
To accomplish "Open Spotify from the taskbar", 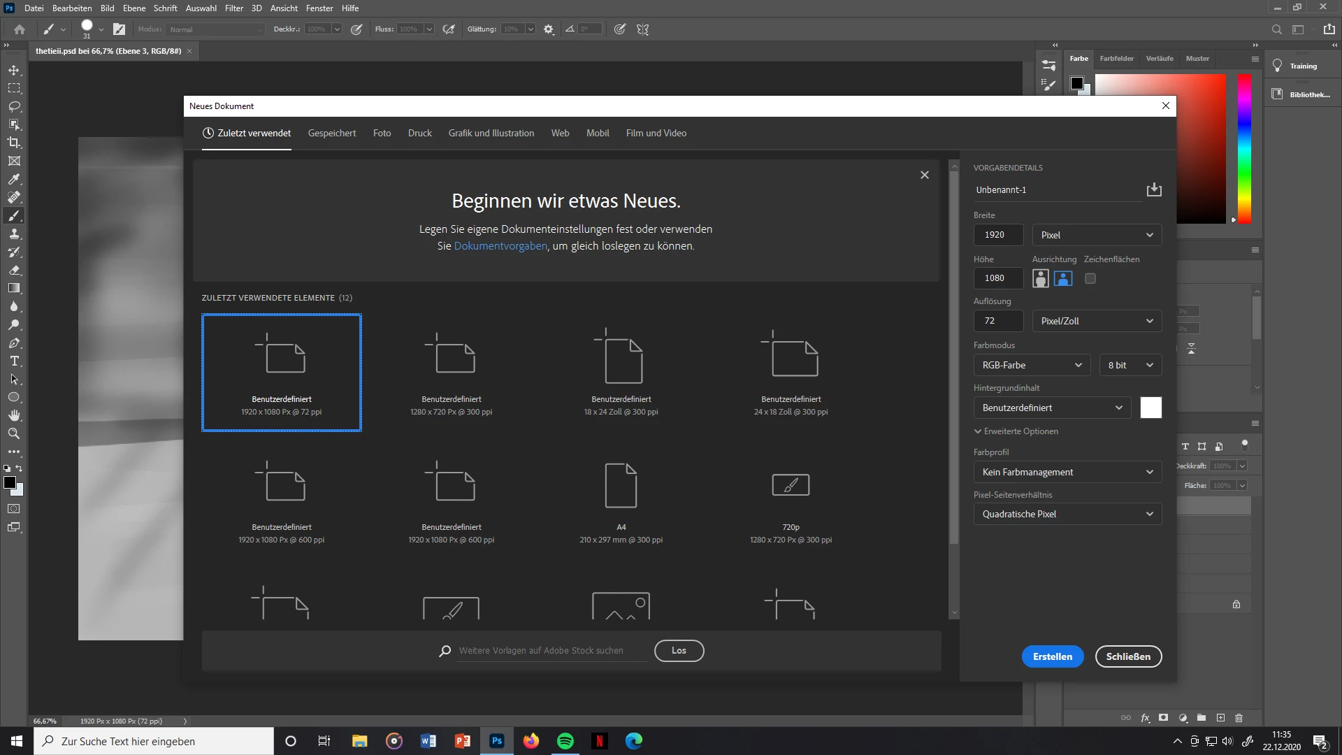I will [x=565, y=741].
